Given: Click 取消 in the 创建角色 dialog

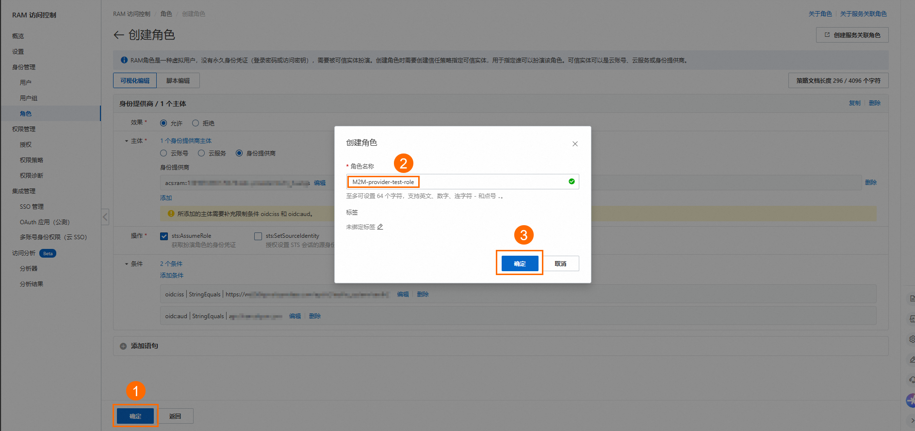Looking at the screenshot, I should 560,263.
